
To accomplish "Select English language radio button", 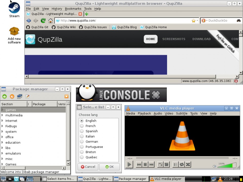I will coord(82,121).
